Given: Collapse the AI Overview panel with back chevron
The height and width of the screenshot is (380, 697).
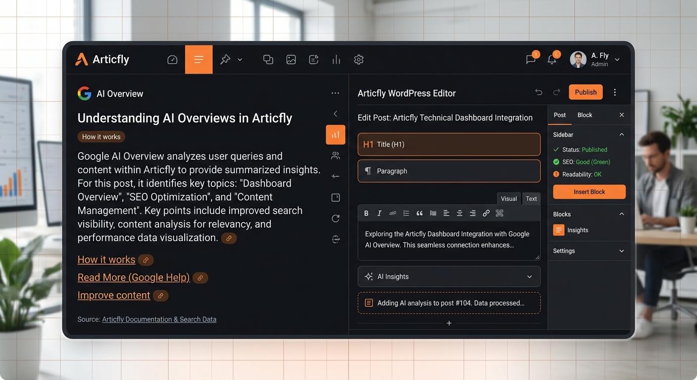Looking at the screenshot, I should tap(336, 114).
